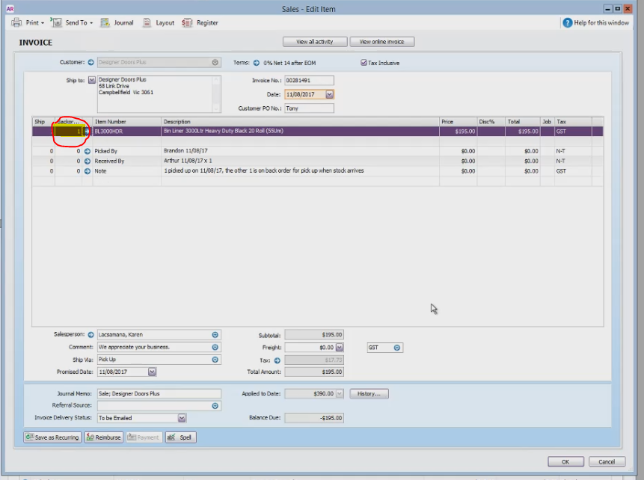Screen dimensions: 644x480
Task: Click the History button
Action: tap(369, 394)
